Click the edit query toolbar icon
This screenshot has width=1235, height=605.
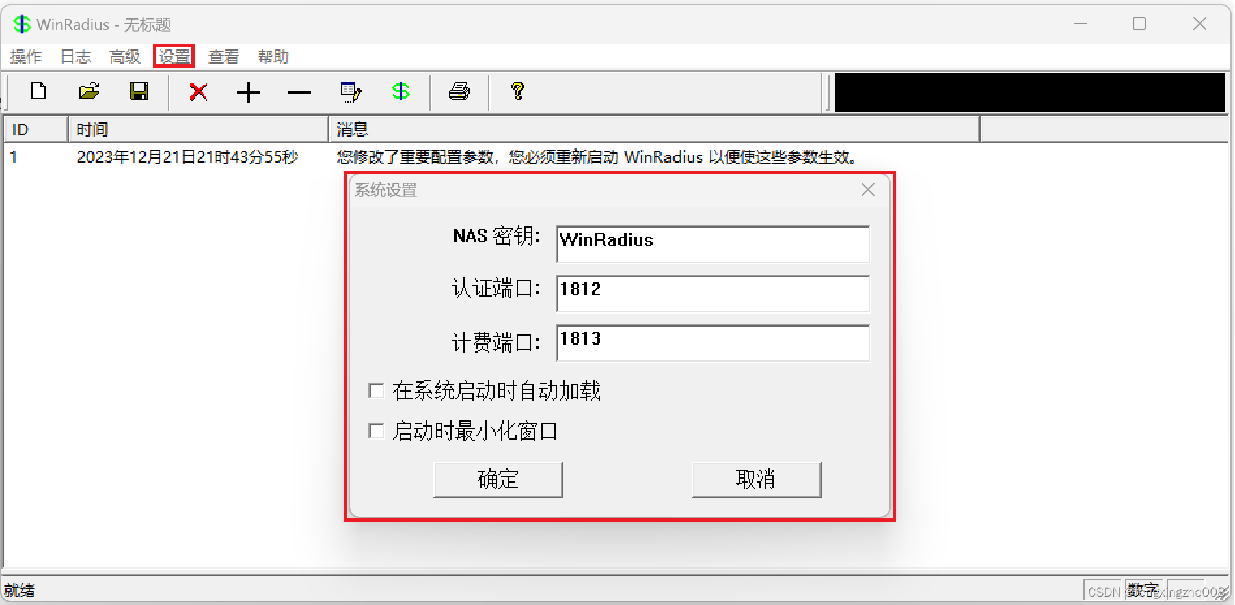pos(351,92)
